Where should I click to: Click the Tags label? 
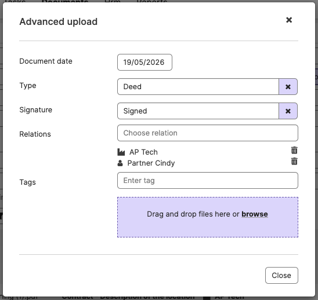tap(28, 182)
